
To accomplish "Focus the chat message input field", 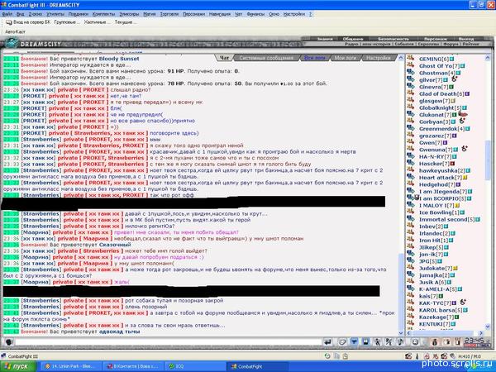I will tap(169, 342).
